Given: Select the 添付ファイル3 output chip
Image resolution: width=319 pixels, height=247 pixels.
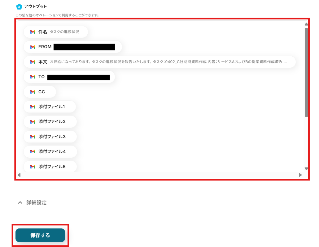Looking at the screenshot, I should tap(50, 137).
